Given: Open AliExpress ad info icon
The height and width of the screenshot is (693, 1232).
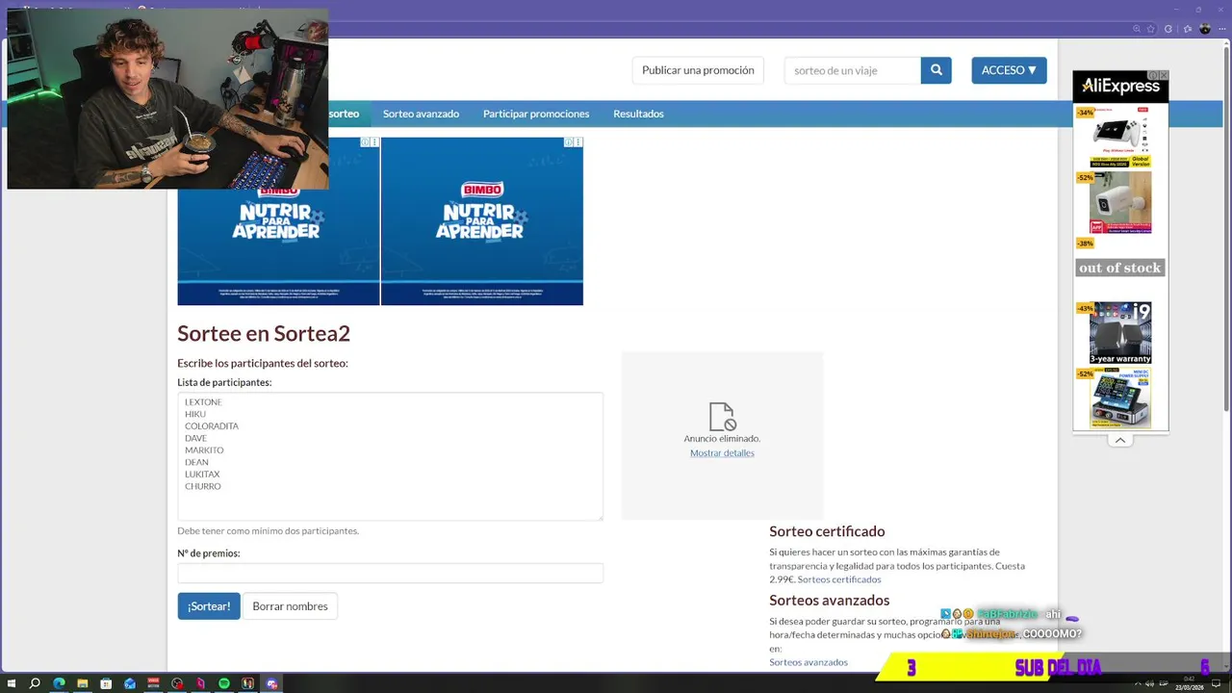Looking at the screenshot, I should [x=1153, y=75].
